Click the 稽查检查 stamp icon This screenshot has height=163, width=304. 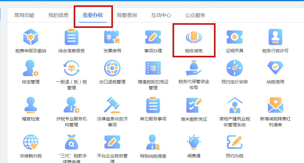pos(31,105)
